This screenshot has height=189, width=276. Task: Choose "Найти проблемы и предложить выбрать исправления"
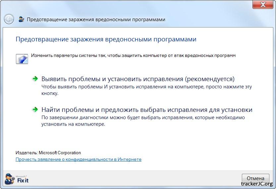pyautogui.click(x=146, y=110)
